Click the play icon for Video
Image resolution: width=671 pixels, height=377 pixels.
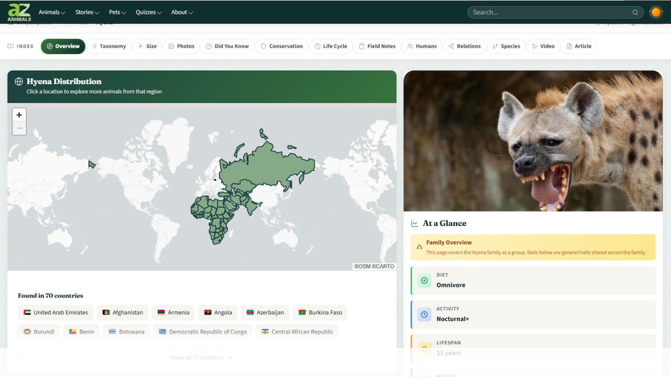(535, 46)
